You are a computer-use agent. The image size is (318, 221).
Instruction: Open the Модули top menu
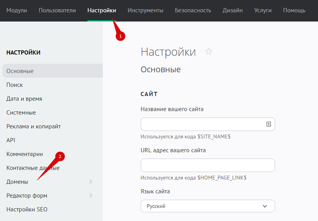17,10
